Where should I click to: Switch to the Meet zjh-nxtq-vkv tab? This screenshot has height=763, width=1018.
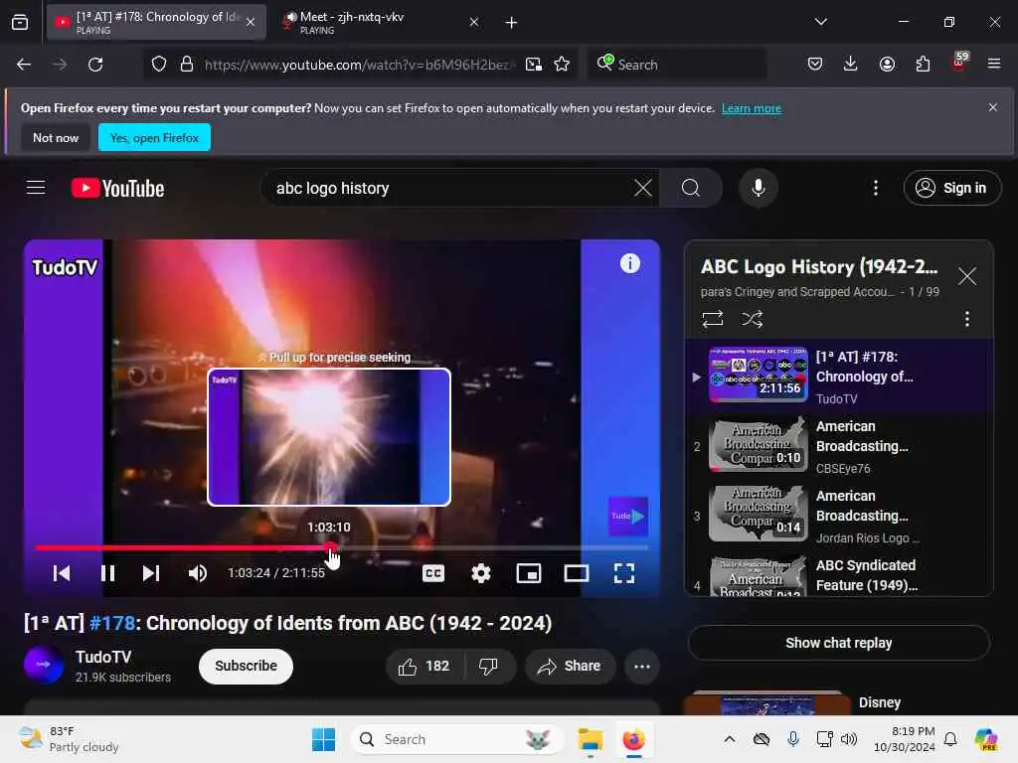[x=379, y=22]
